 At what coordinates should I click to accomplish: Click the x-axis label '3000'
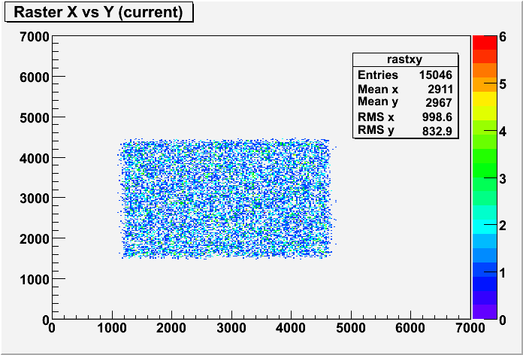pyautogui.click(x=231, y=328)
